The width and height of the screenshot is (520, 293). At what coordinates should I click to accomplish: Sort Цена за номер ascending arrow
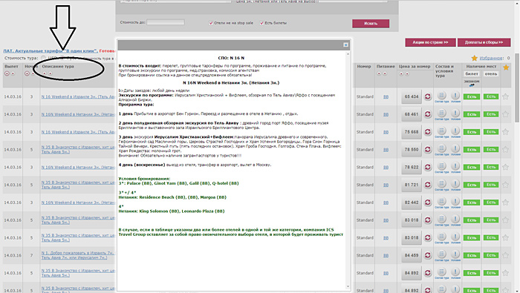(x=401, y=73)
